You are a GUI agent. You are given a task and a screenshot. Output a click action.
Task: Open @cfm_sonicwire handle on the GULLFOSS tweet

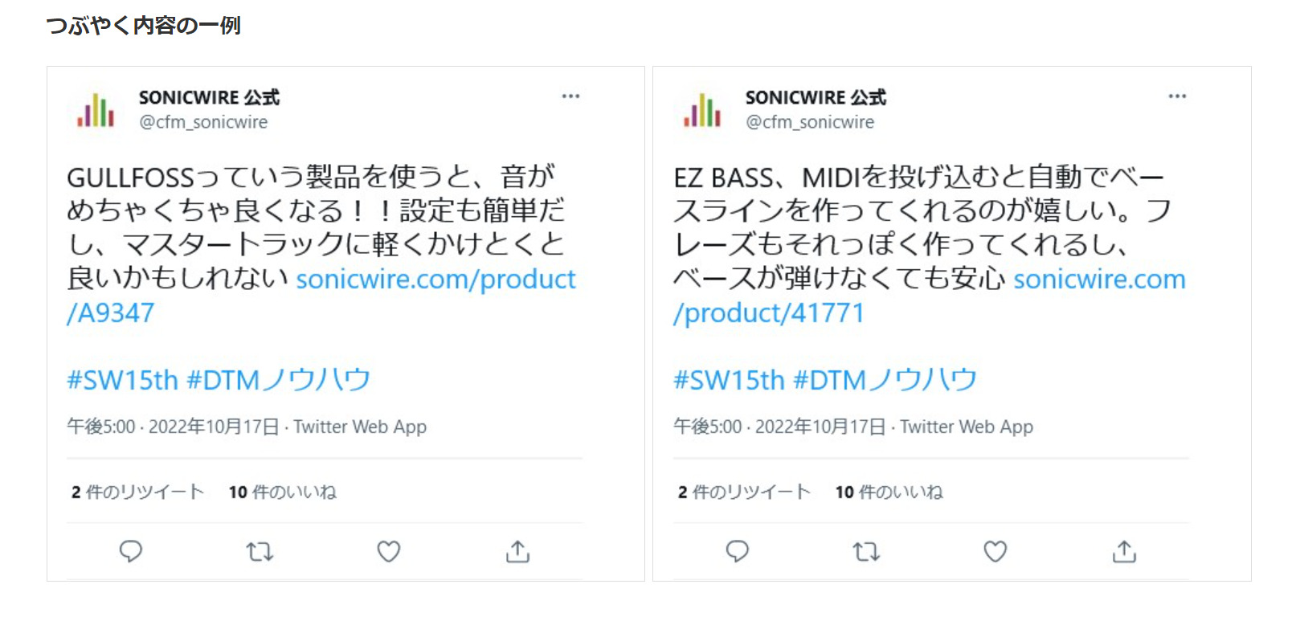[203, 122]
